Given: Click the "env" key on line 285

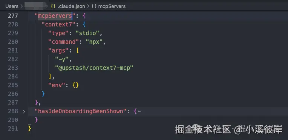Looking at the screenshot, I should point(57,85).
